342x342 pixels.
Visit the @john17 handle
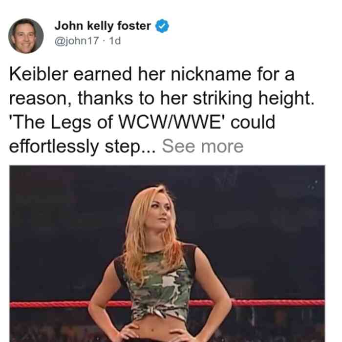(x=77, y=41)
